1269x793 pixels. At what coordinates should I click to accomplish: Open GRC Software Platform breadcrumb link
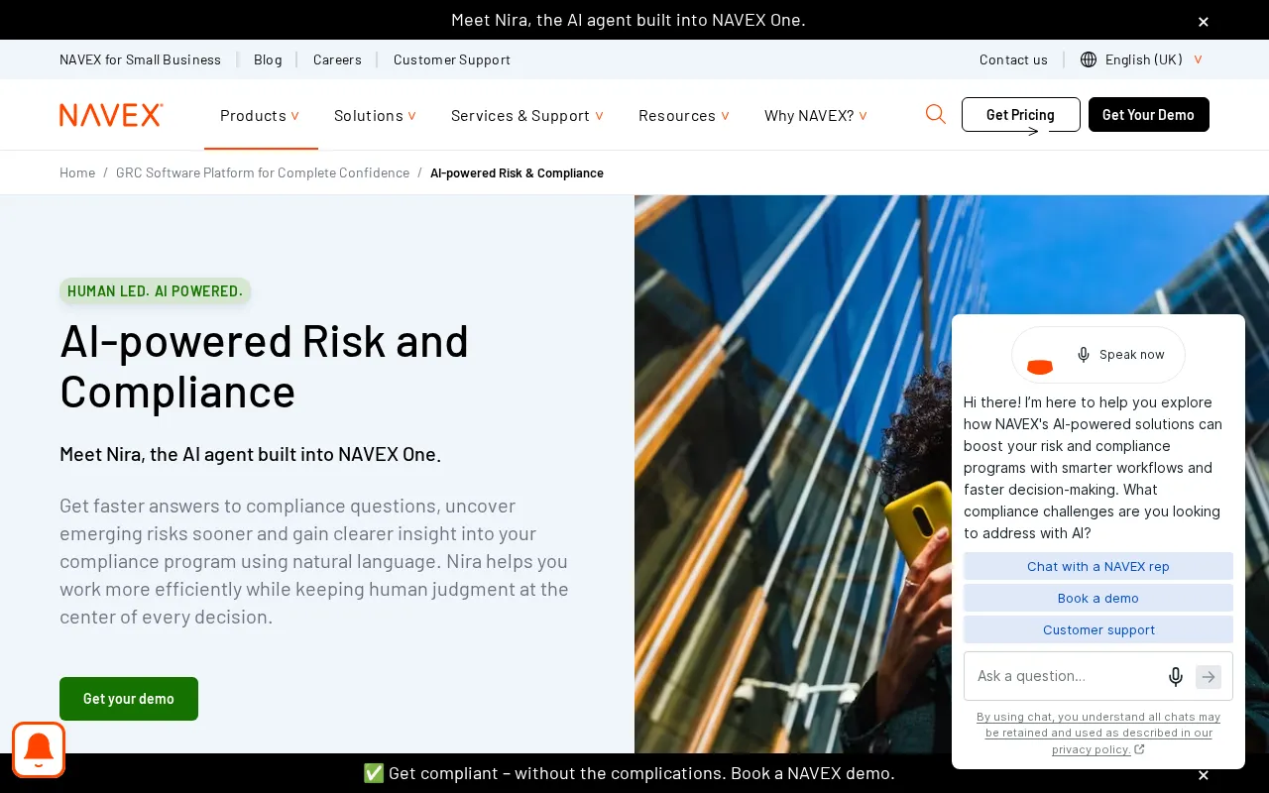tap(263, 172)
